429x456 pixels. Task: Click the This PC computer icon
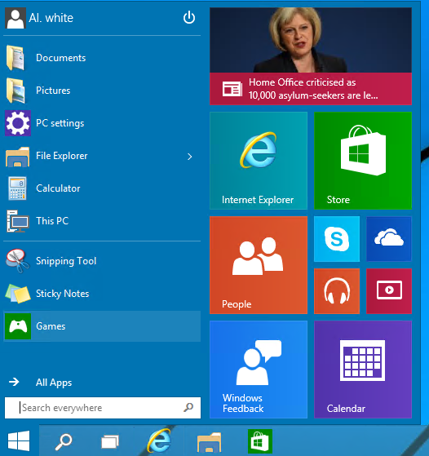(18, 221)
